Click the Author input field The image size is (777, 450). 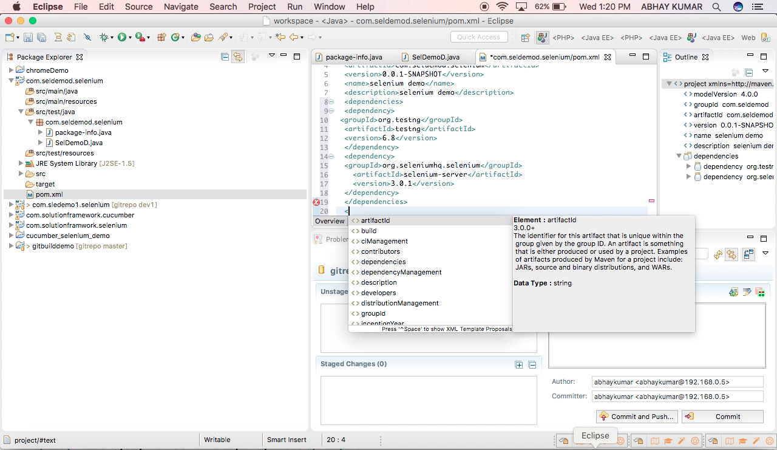(677, 382)
